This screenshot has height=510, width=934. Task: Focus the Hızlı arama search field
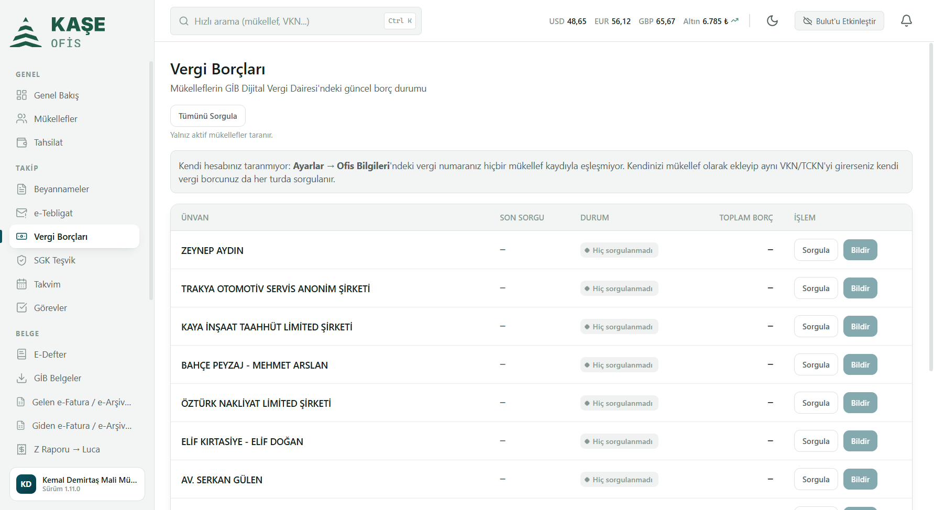pyautogui.click(x=296, y=21)
